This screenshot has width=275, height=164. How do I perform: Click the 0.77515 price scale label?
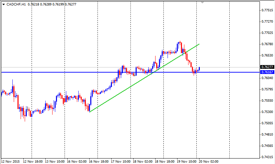267,10
